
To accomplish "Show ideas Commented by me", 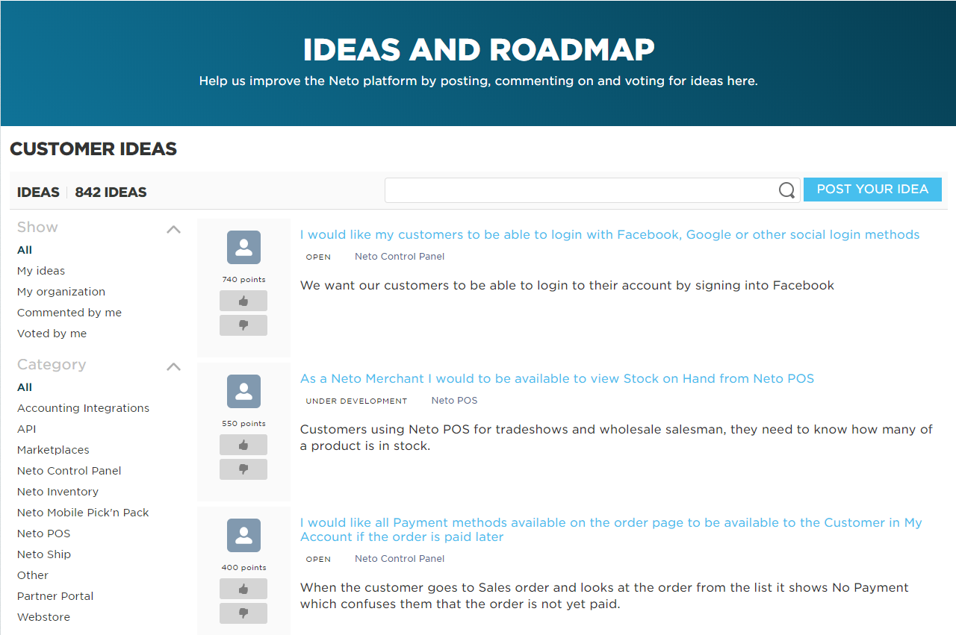I will [69, 313].
